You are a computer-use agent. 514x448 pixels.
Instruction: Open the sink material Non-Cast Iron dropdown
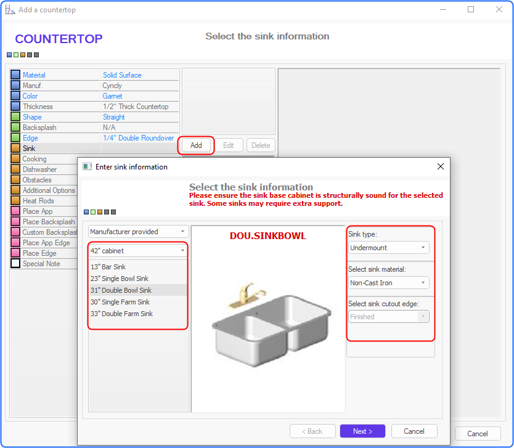[x=388, y=283]
